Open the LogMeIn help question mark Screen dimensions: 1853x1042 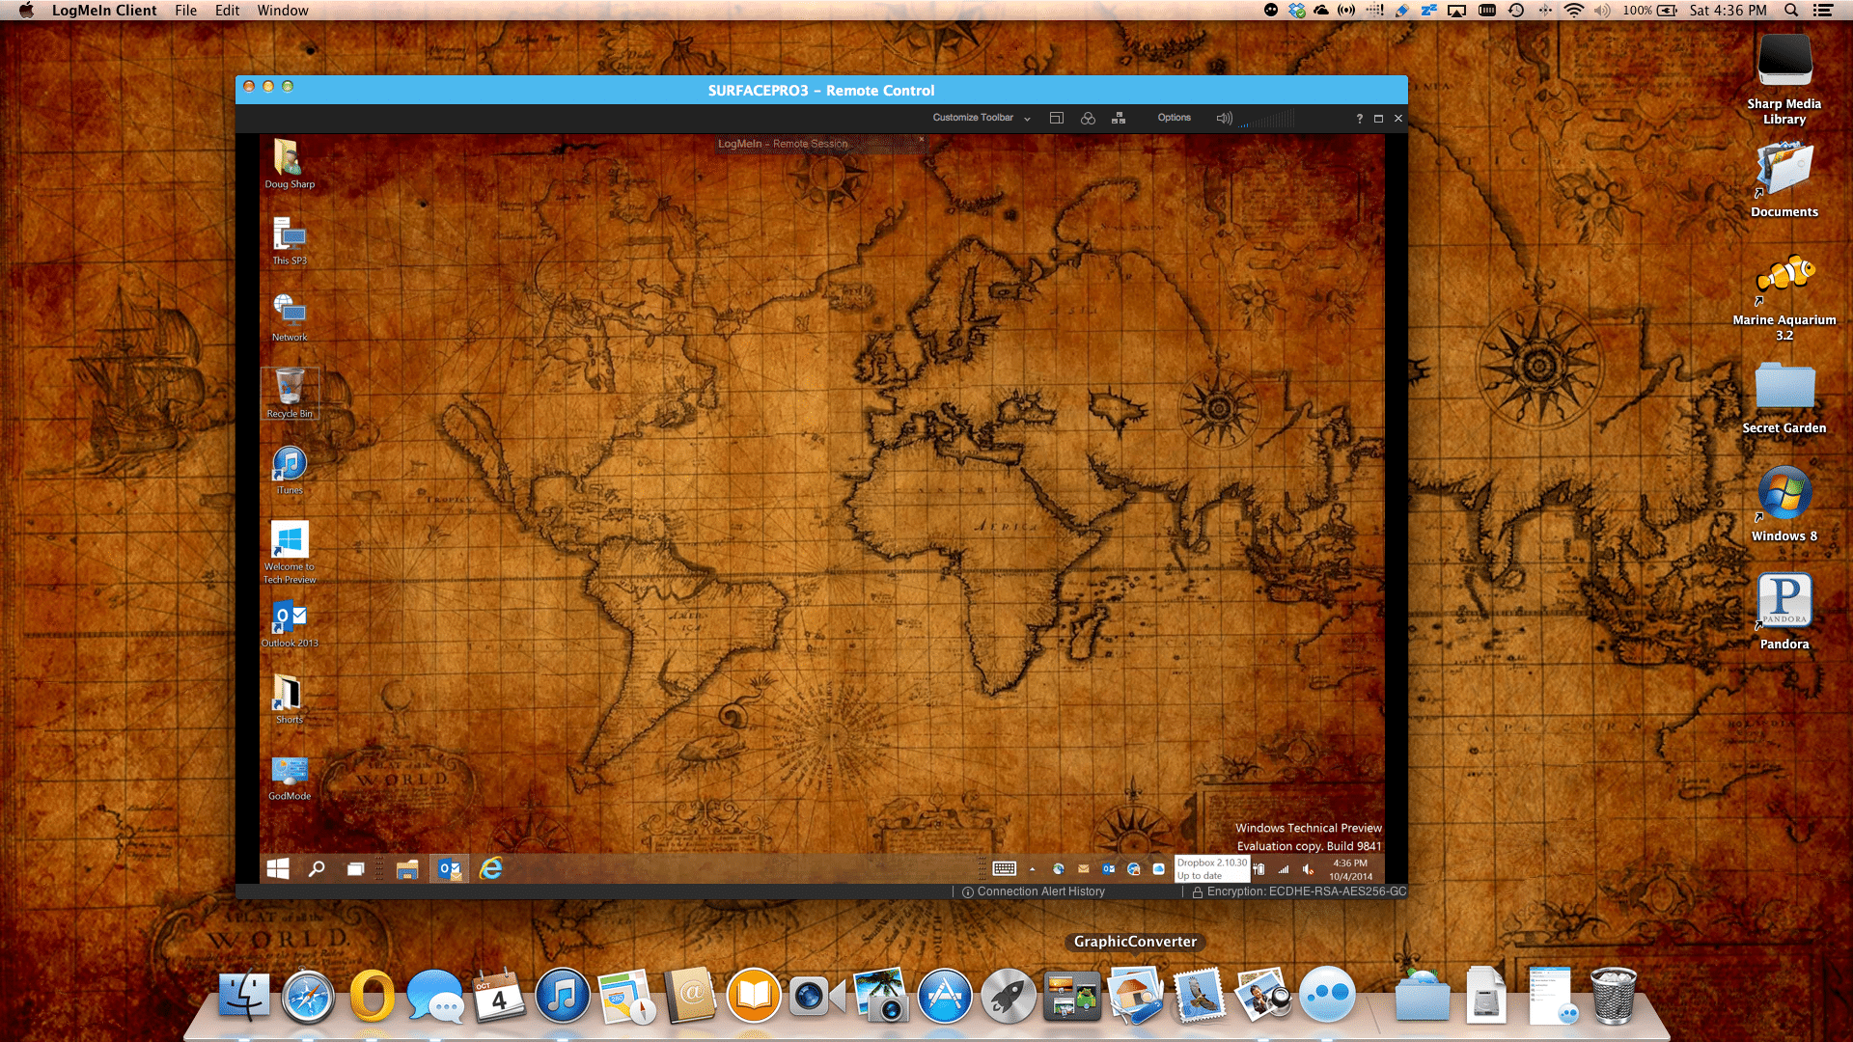point(1360,119)
